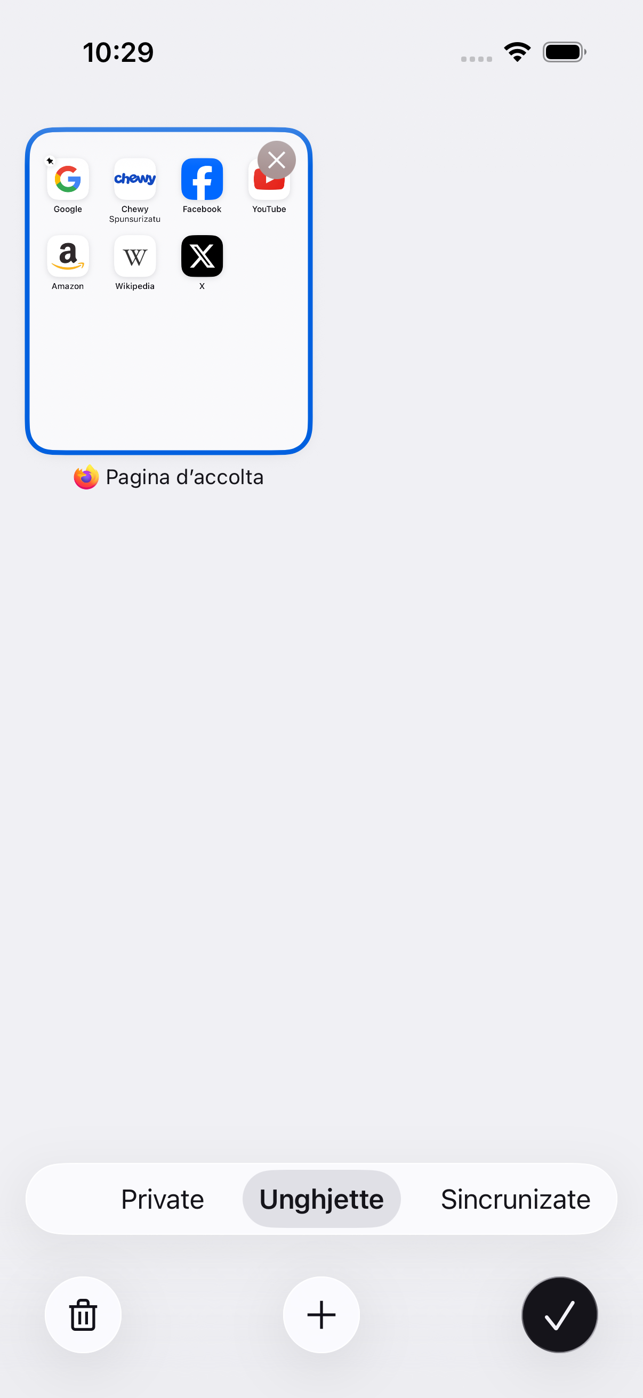The width and height of the screenshot is (643, 1398).
Task: Switch to Private tabs
Action: (162, 1199)
